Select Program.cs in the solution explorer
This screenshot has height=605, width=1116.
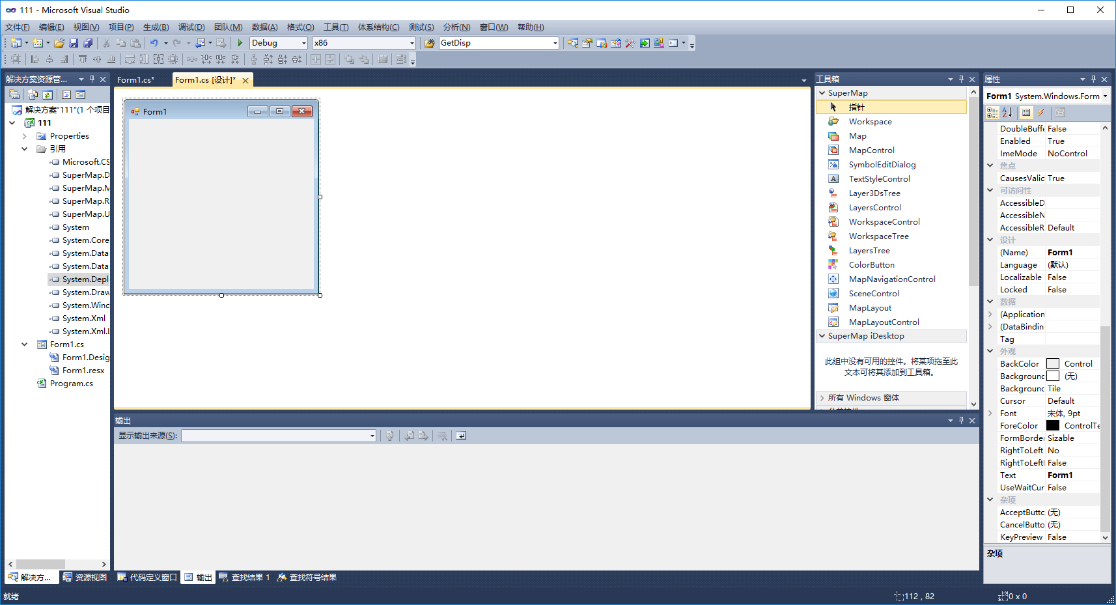pos(71,384)
